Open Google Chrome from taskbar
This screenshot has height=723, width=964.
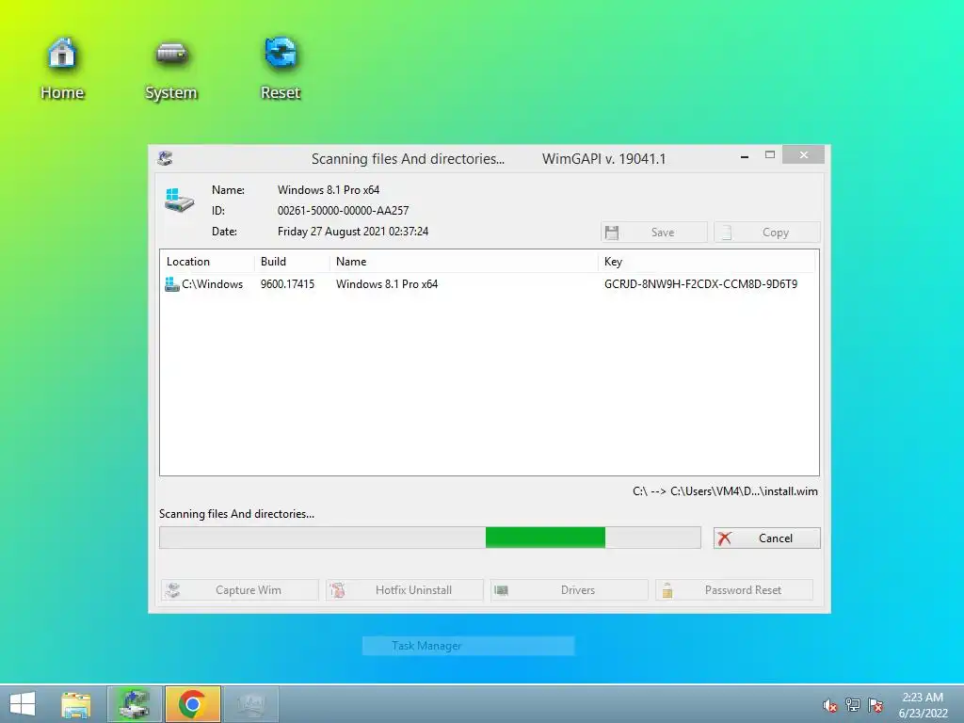[192, 704]
